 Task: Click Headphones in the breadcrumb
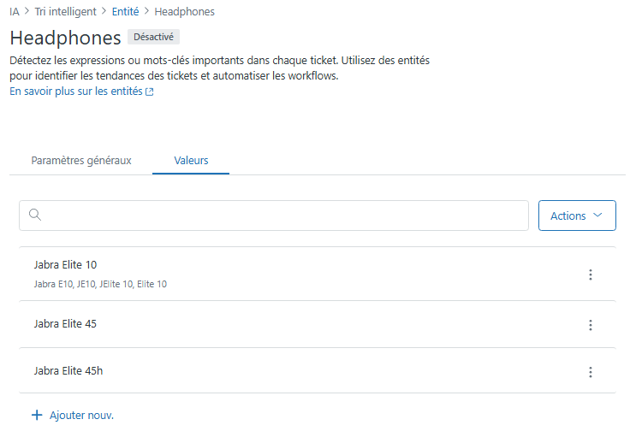(x=184, y=12)
